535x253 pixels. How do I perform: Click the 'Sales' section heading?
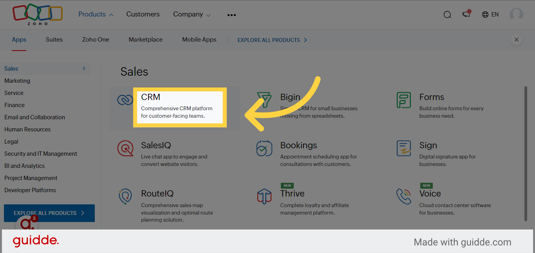(134, 72)
